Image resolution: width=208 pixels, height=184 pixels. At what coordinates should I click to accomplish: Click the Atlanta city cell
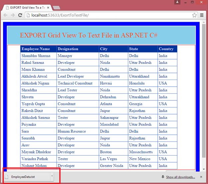(114, 104)
